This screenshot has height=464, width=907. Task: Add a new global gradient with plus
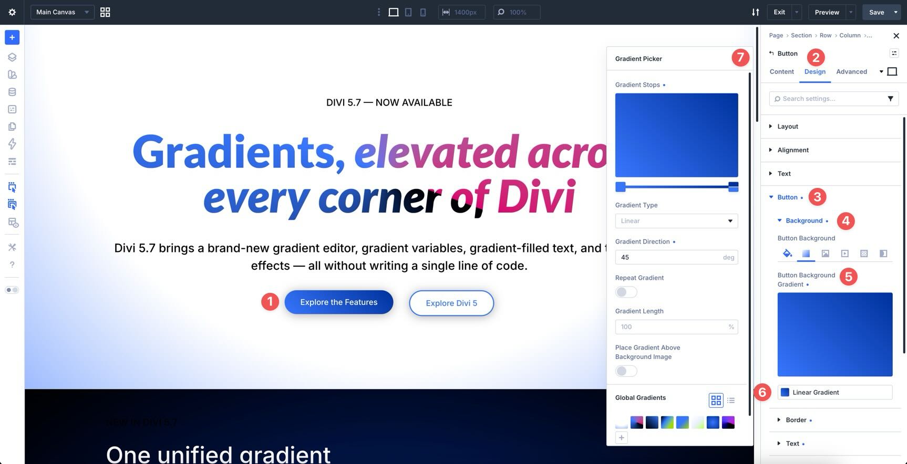(x=621, y=437)
